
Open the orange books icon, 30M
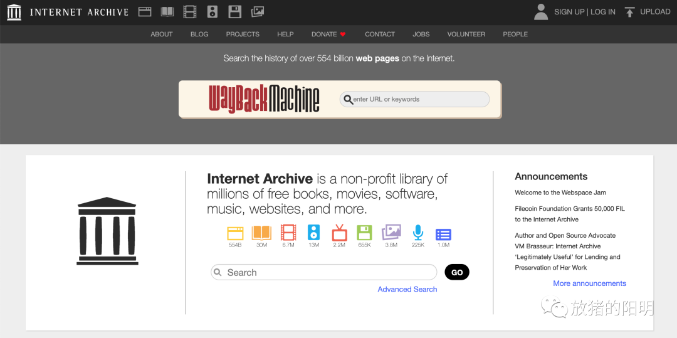[x=261, y=233]
